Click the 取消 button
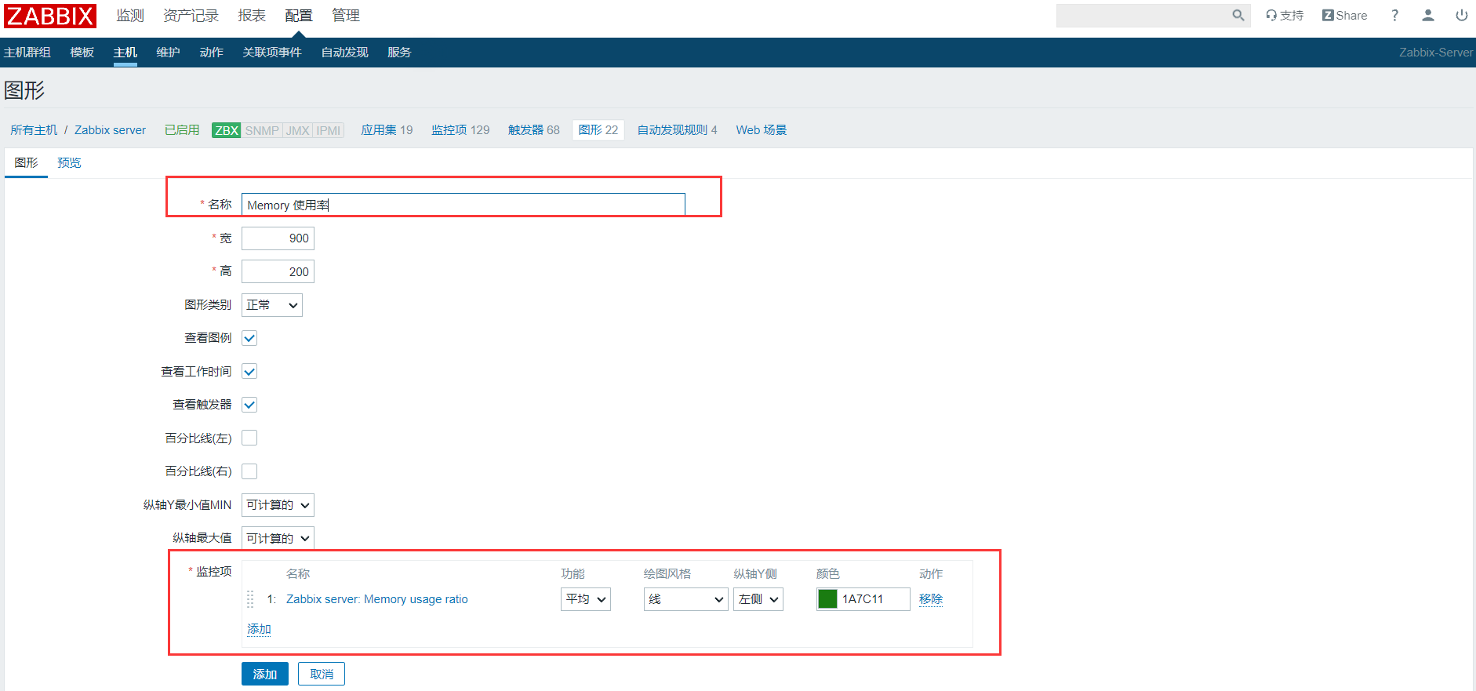This screenshot has width=1476, height=691. [322, 674]
